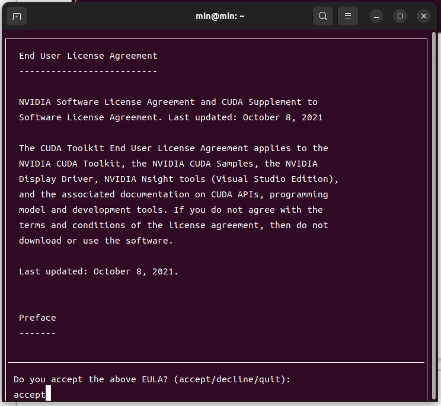Click the 'NVIDIA CUDA Toolkit, the NVIDIA CUDA Samples' line
The width and height of the screenshot is (441, 406).
[x=168, y=164]
